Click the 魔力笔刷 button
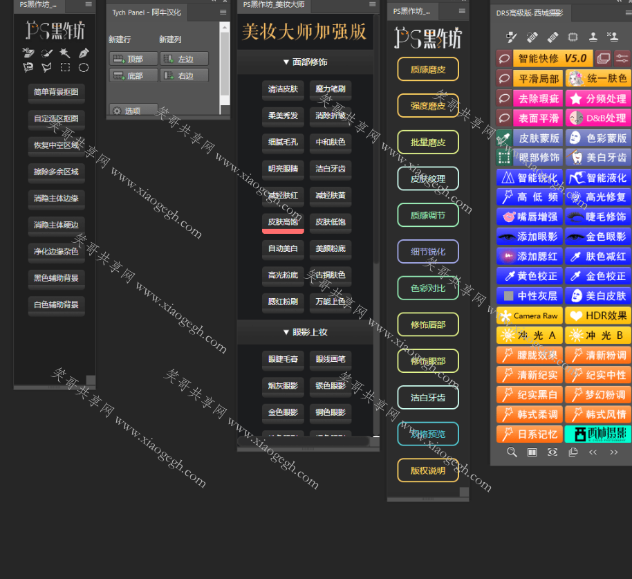The image size is (632, 579). (x=331, y=89)
